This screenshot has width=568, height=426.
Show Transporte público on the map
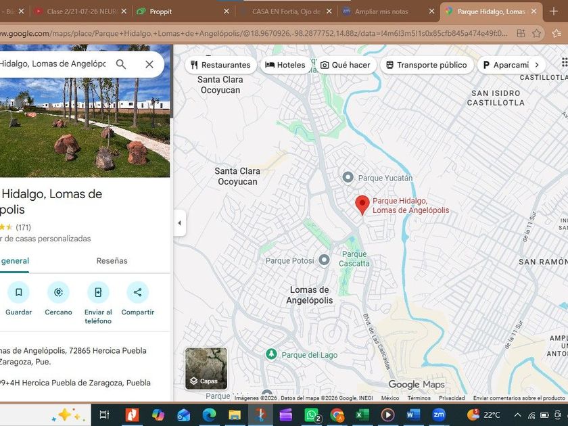tap(427, 65)
